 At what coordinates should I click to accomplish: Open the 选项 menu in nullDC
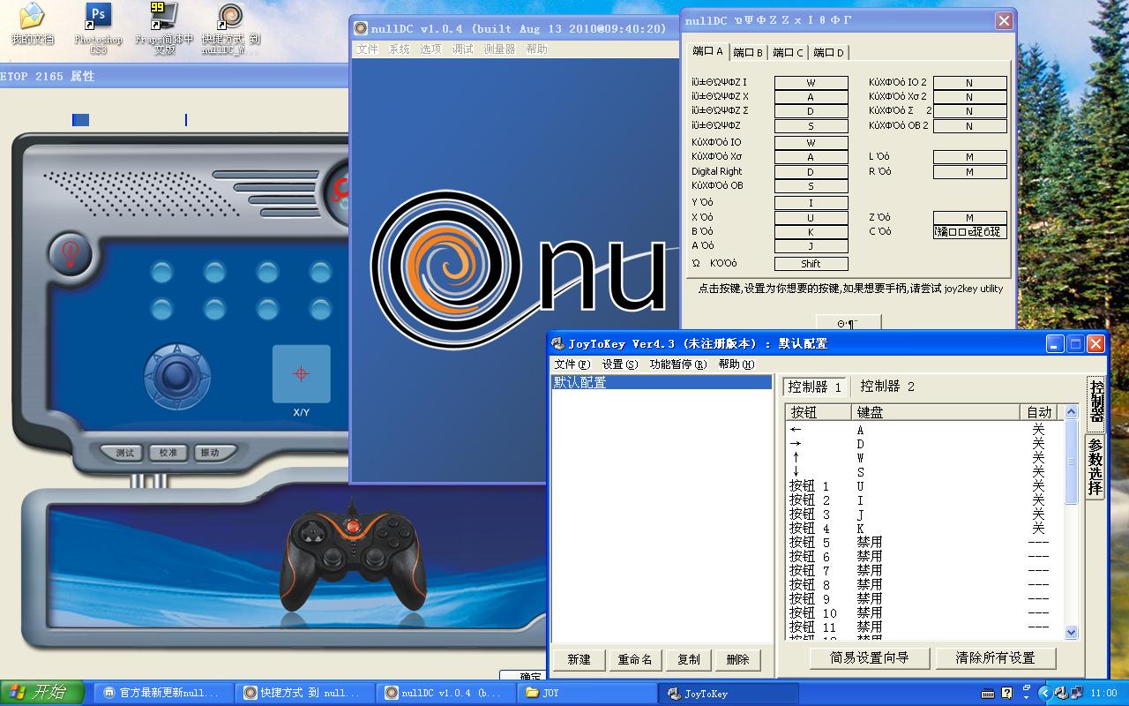point(430,49)
